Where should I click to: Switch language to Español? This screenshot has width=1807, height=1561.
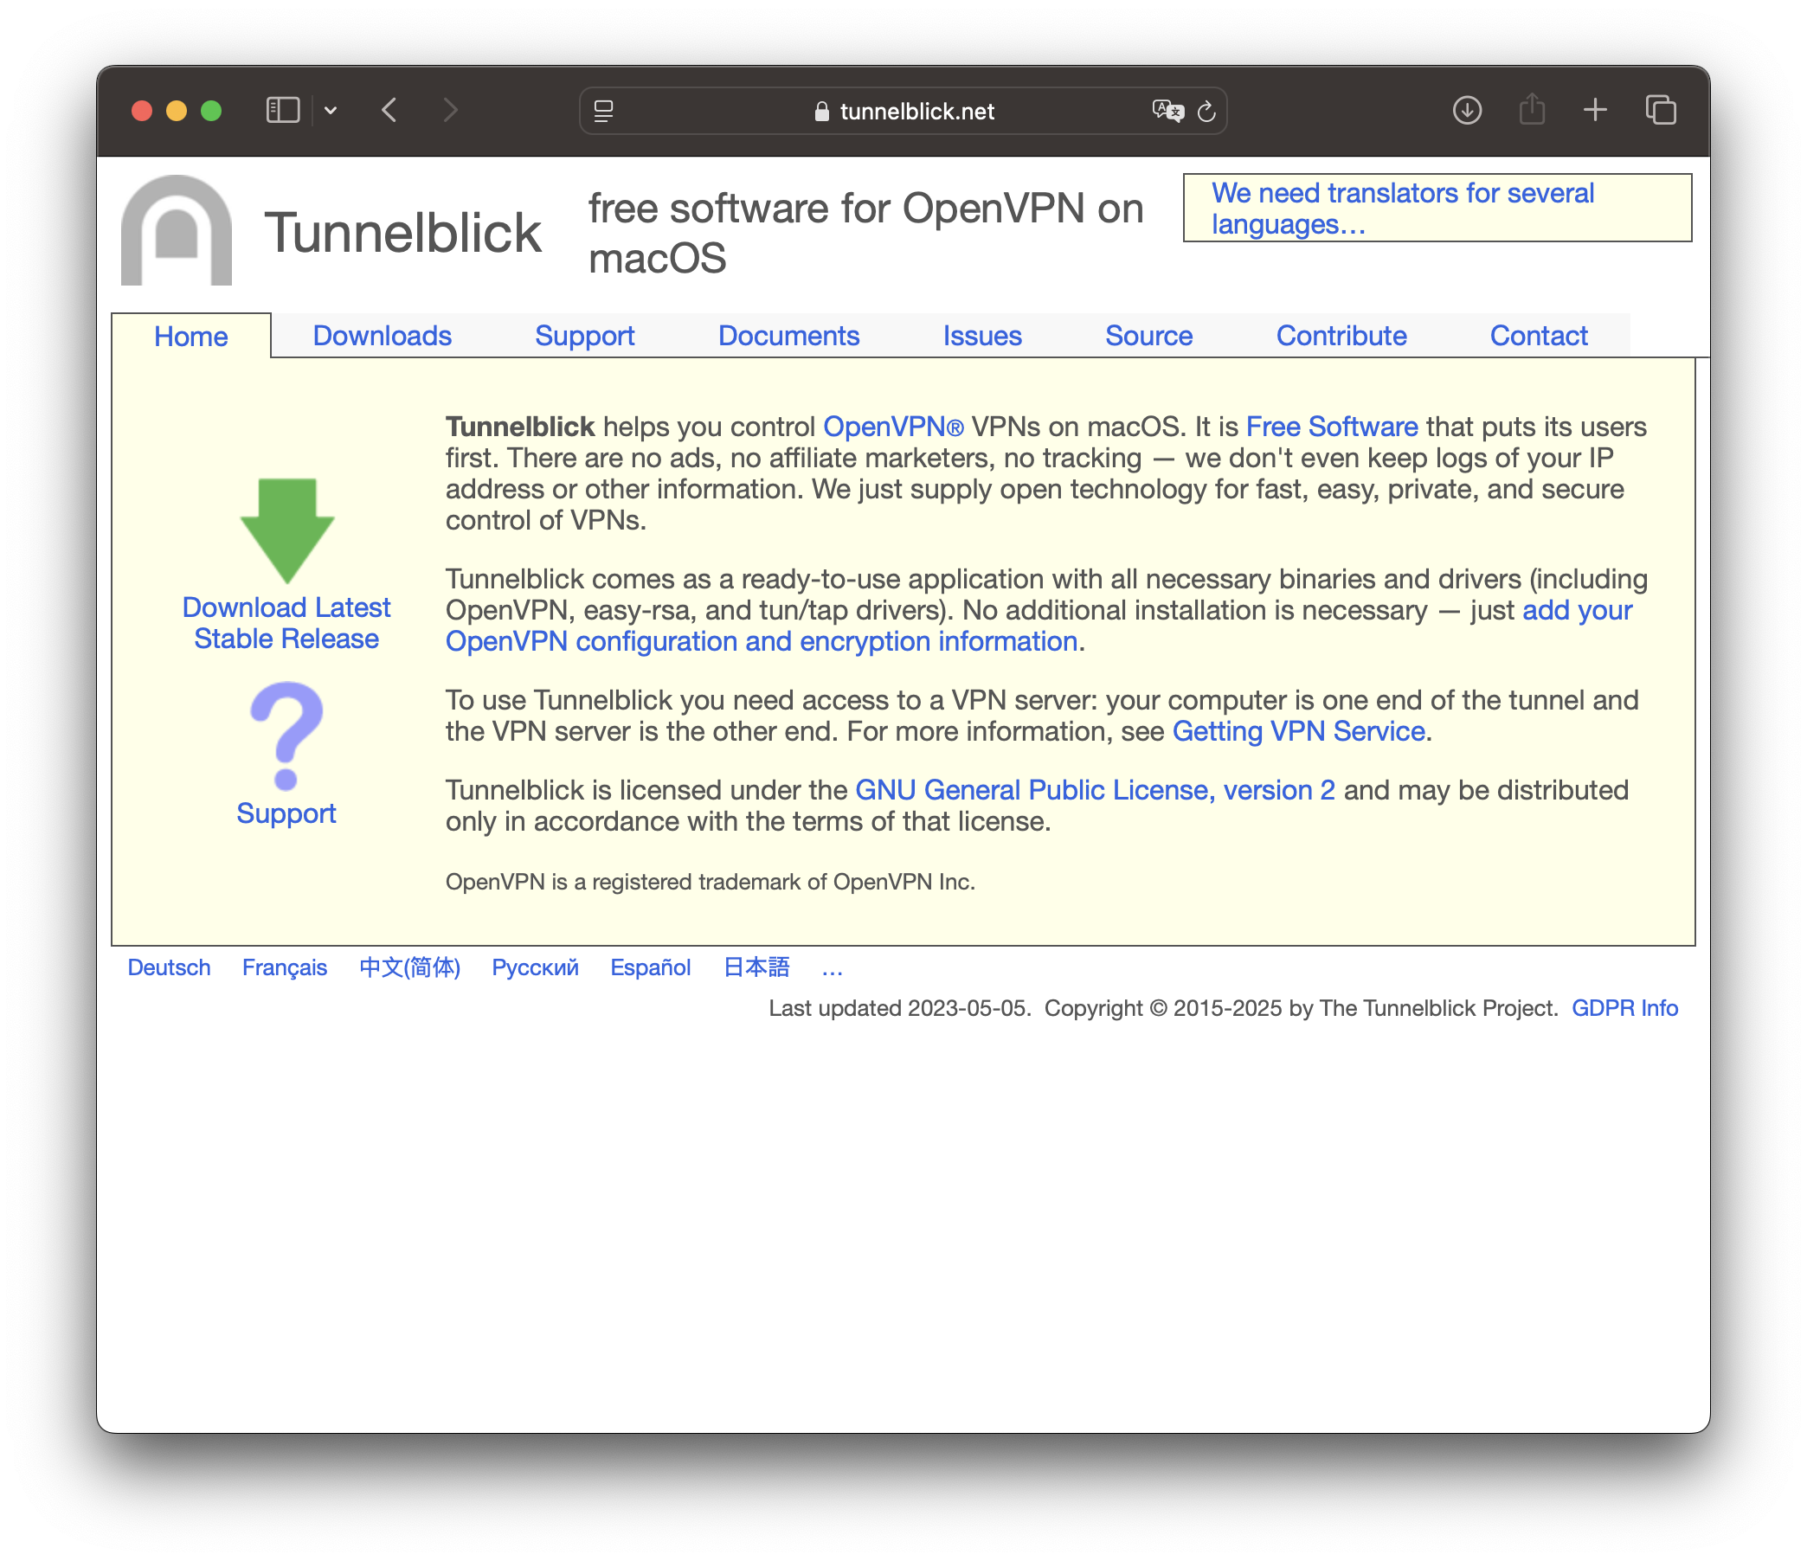(651, 968)
